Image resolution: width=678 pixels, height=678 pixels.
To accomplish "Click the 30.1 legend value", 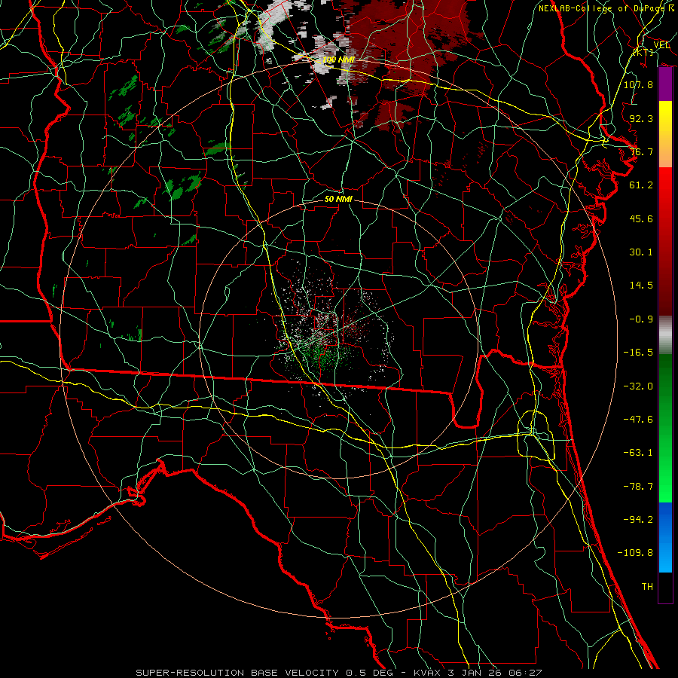I will [641, 252].
